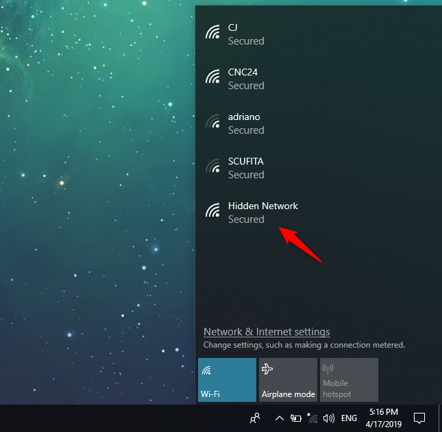Click the Secured status under adriano
The height and width of the screenshot is (432, 442).
coord(246,130)
